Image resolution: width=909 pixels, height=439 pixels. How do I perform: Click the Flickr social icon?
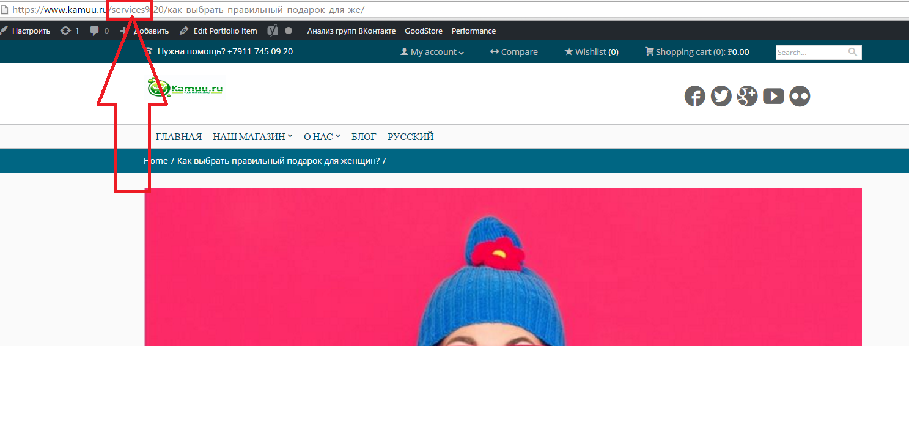pyautogui.click(x=800, y=97)
